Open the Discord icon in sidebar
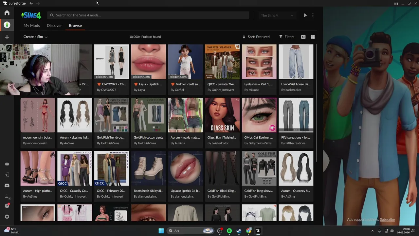Viewport: 419px width, 236px height. click(7, 186)
